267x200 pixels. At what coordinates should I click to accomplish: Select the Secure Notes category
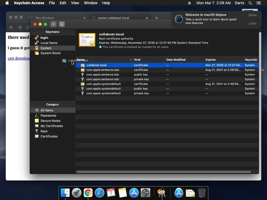click(53, 121)
